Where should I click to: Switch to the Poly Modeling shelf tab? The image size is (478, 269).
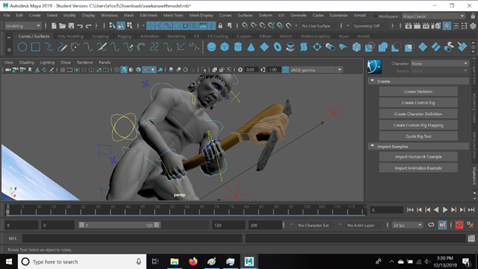[70, 37]
